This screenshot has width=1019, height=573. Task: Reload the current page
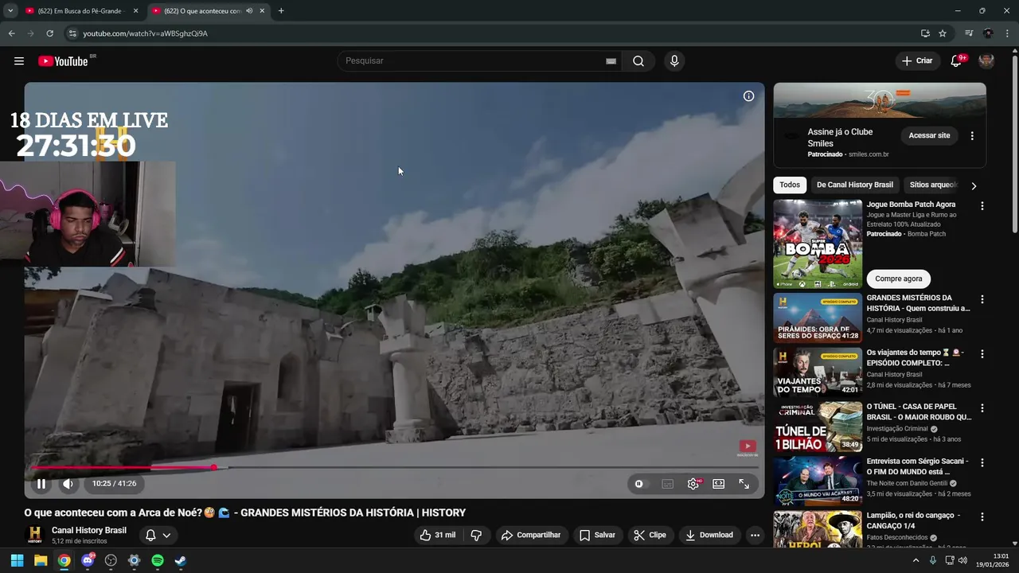(49, 33)
